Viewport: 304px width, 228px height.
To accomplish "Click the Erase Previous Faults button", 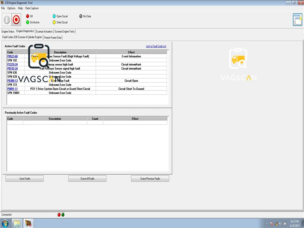I will pyautogui.click(x=150, y=179).
